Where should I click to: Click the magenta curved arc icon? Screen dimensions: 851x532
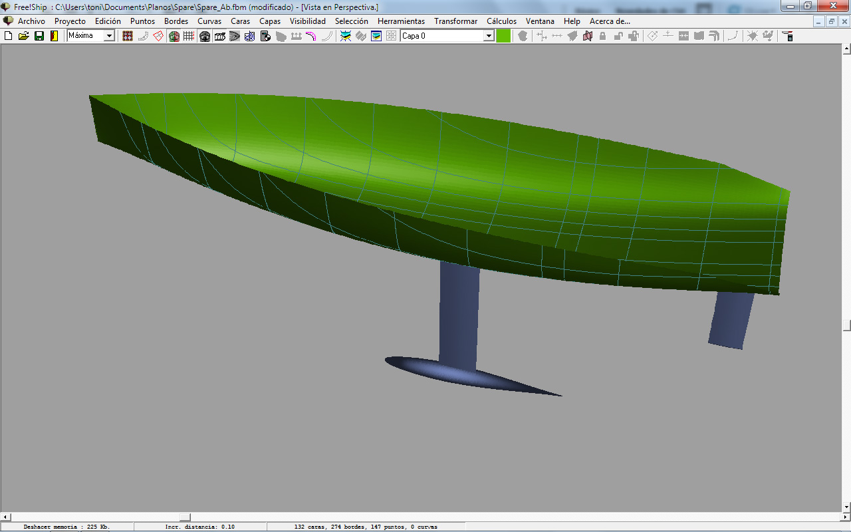311,36
